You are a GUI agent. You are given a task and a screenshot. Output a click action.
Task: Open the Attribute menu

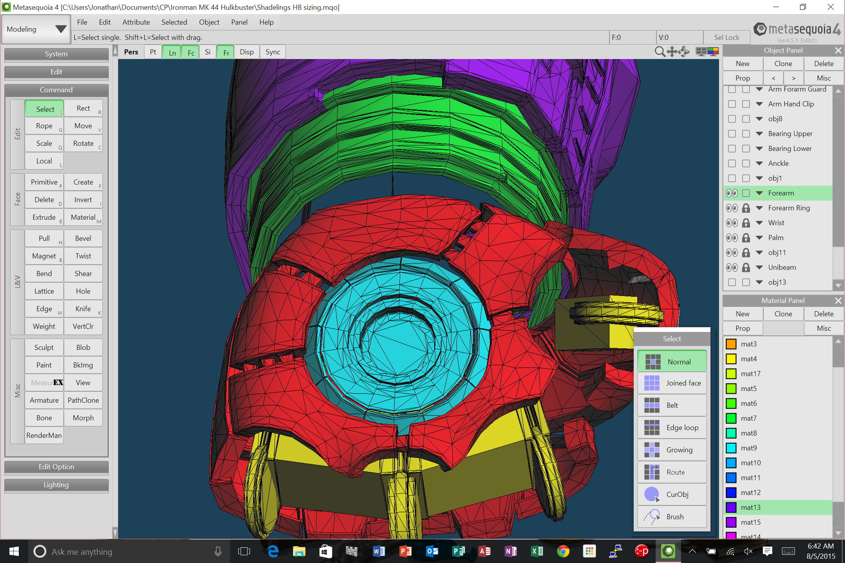click(136, 22)
